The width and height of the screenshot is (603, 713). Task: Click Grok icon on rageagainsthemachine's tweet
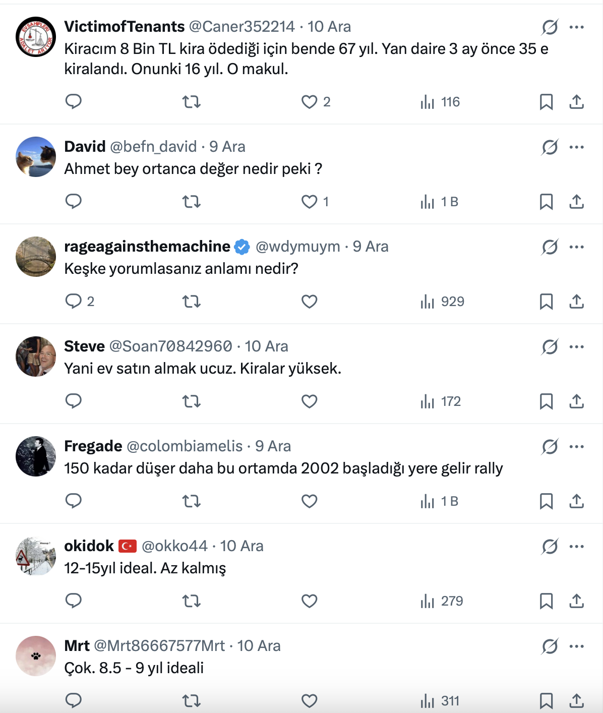point(550,247)
